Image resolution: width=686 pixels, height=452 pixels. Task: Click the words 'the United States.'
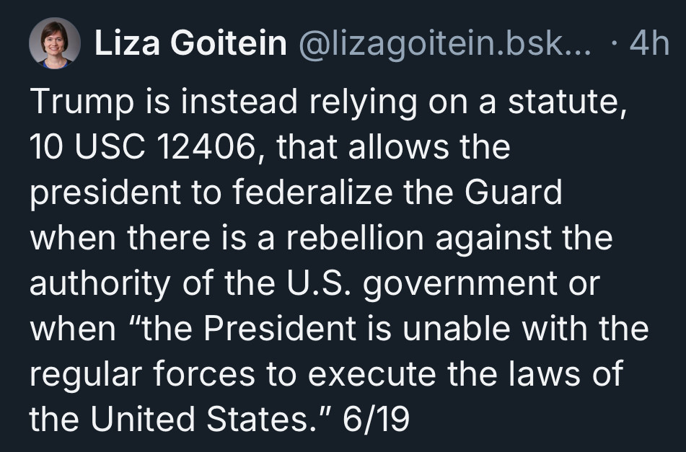(173, 420)
